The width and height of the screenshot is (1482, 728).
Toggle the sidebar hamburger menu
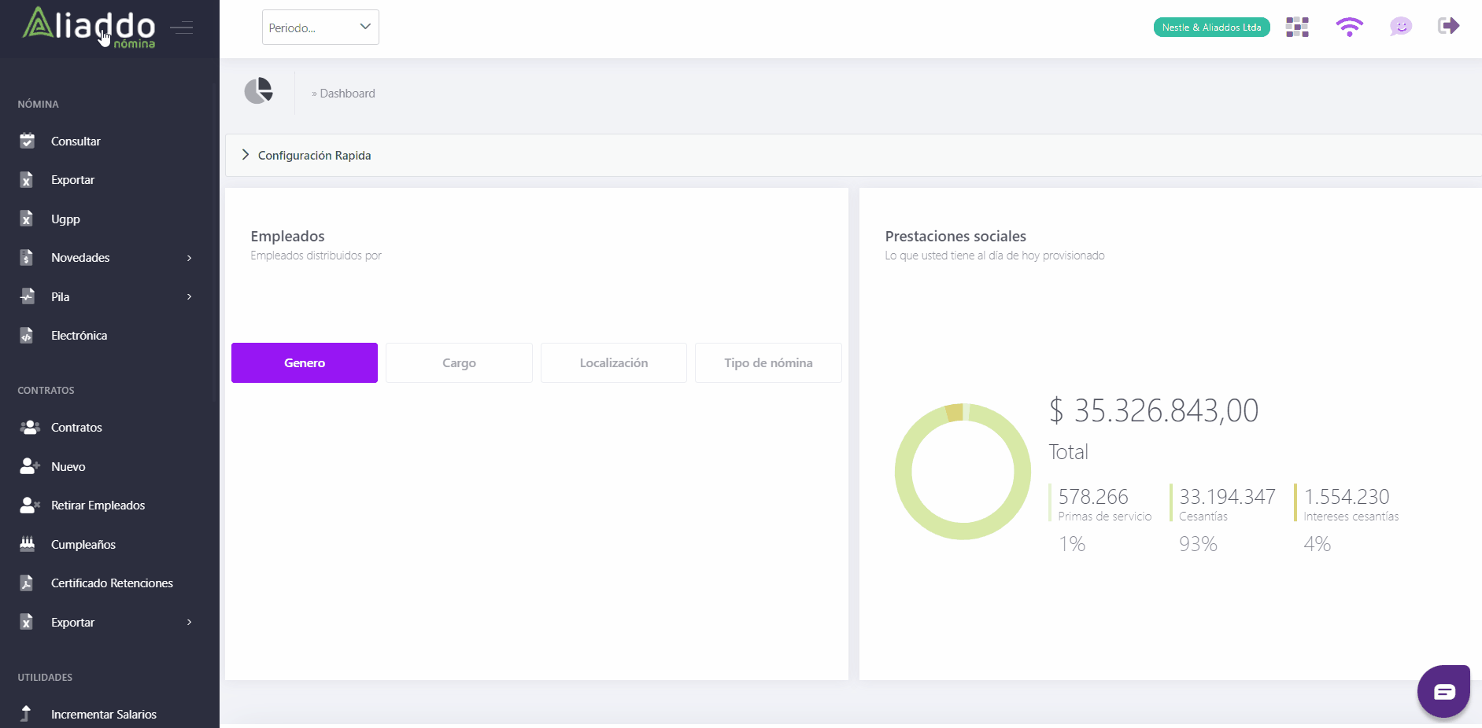coord(182,28)
